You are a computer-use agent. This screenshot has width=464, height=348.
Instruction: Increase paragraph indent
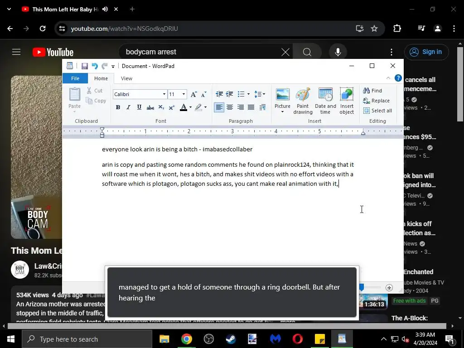[229, 94]
